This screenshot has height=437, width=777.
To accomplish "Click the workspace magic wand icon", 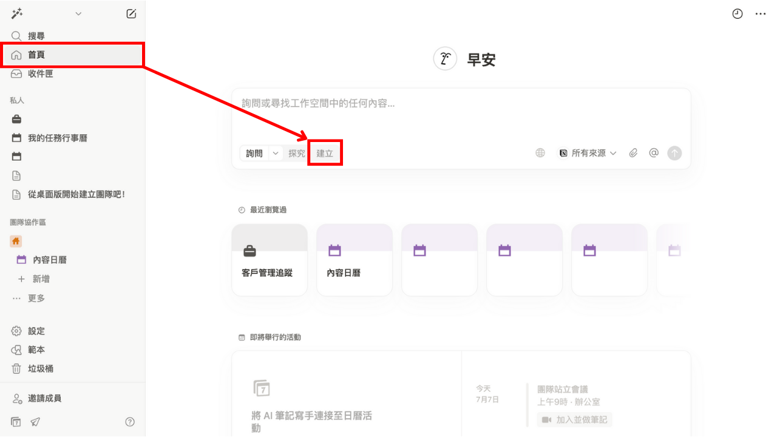I will click(x=17, y=13).
